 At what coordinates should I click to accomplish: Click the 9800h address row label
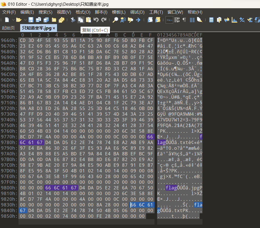pos(9,188)
